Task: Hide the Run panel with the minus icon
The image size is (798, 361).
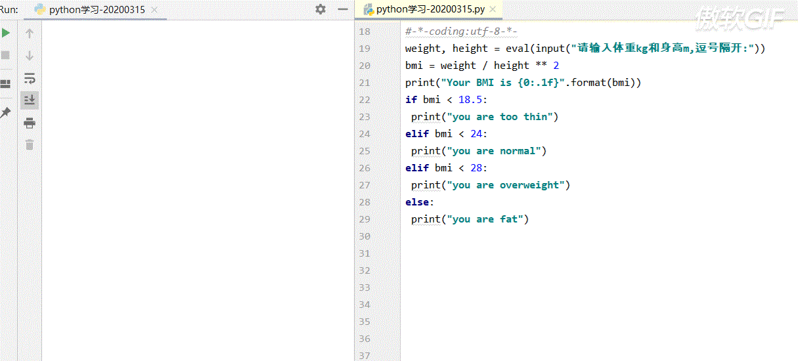Action: point(342,9)
